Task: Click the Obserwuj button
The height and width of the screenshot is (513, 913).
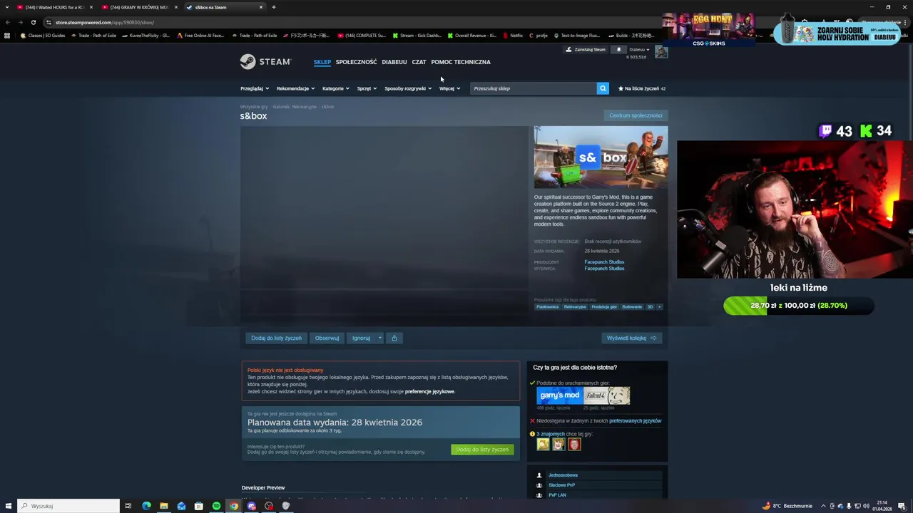Action: click(327, 338)
